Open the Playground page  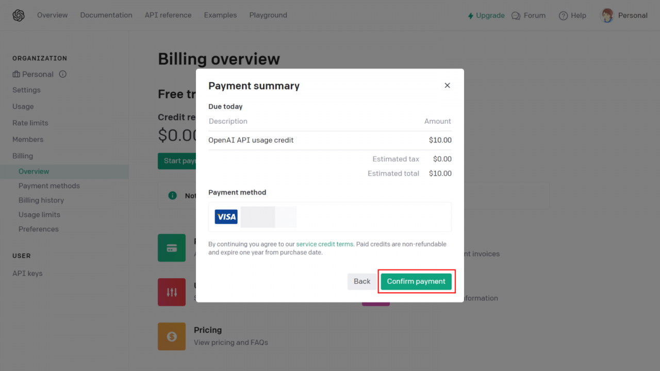click(x=268, y=15)
